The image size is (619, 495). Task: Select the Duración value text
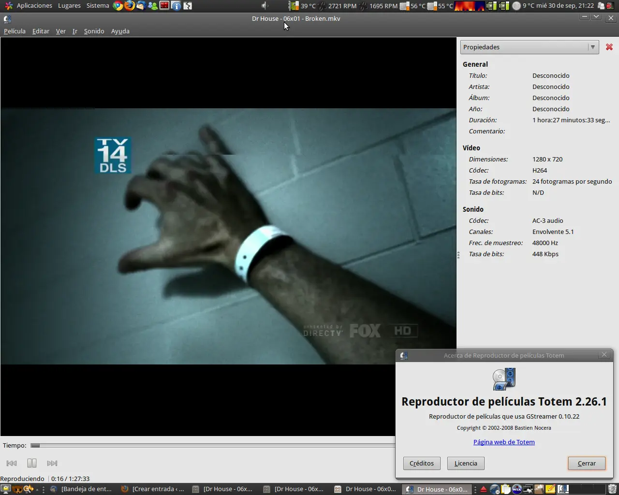point(571,120)
